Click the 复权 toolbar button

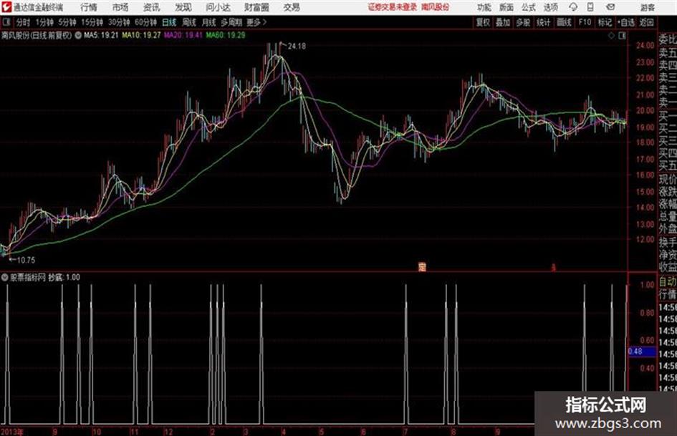tap(483, 22)
